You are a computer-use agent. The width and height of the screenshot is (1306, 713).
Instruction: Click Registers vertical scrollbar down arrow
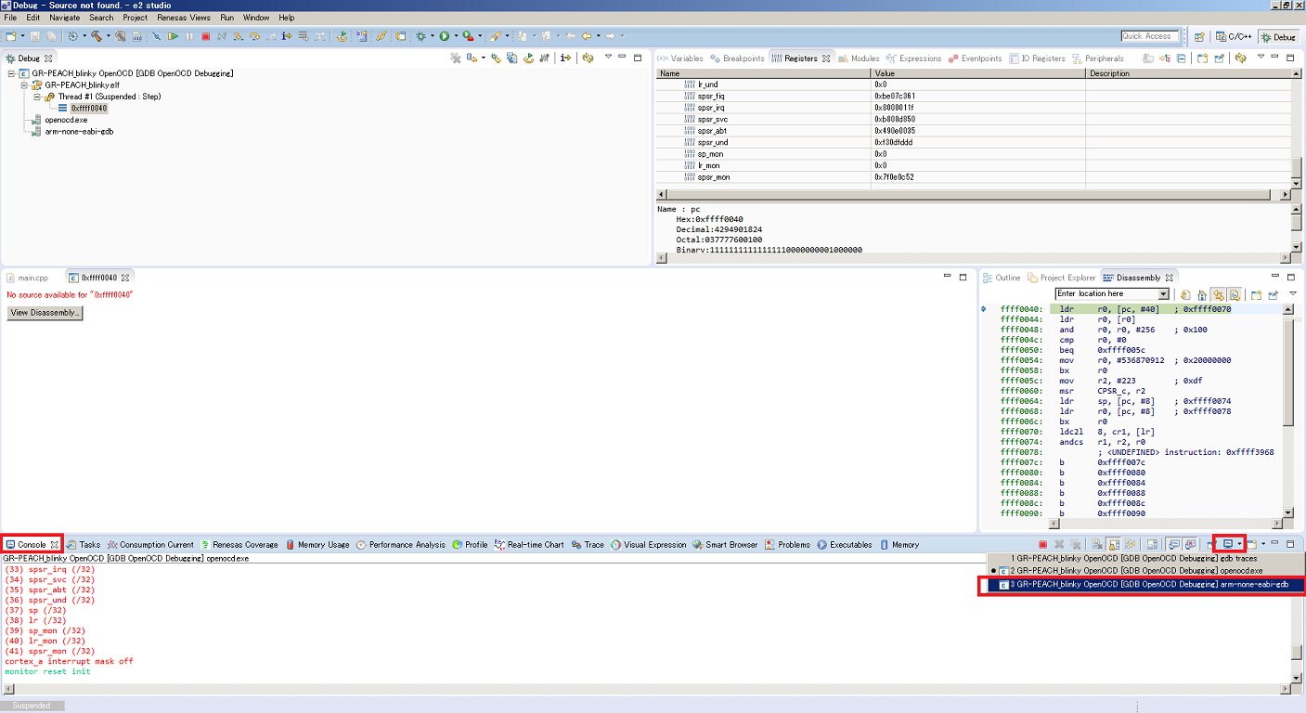[x=1297, y=183]
